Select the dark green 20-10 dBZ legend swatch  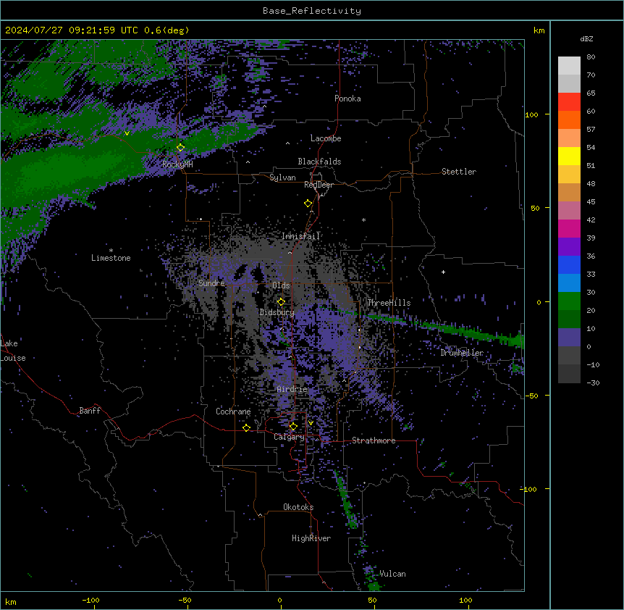pos(569,319)
